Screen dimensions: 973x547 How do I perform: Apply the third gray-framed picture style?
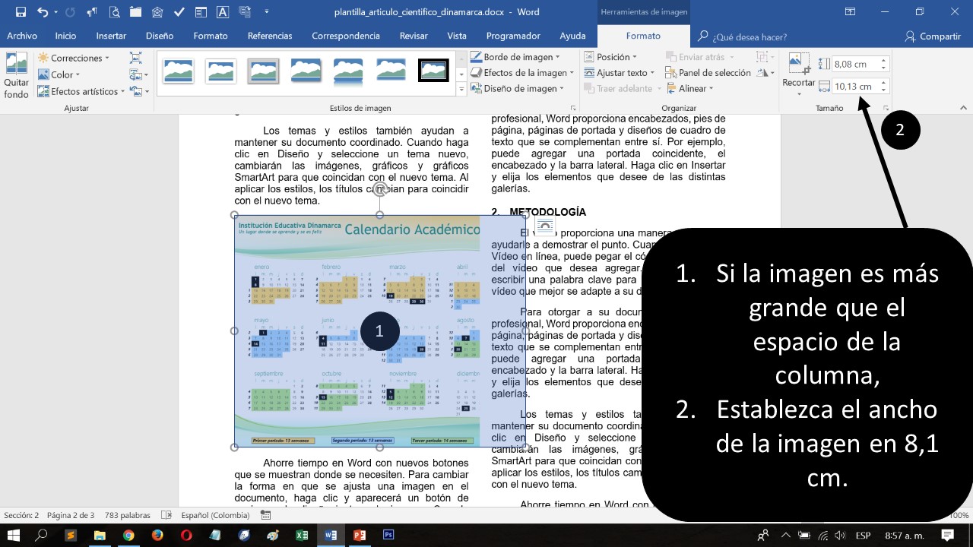point(263,71)
